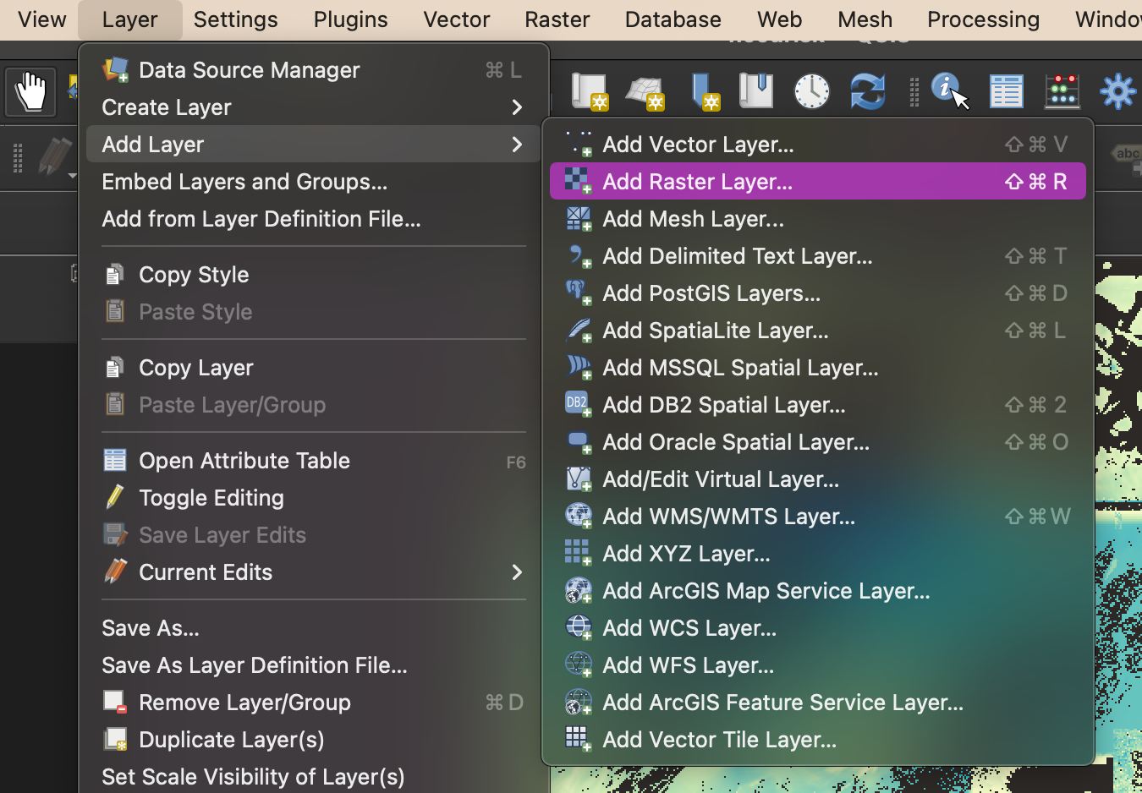Open Data Source Manager from Layer menu
This screenshot has width=1142, height=793.
(313, 70)
